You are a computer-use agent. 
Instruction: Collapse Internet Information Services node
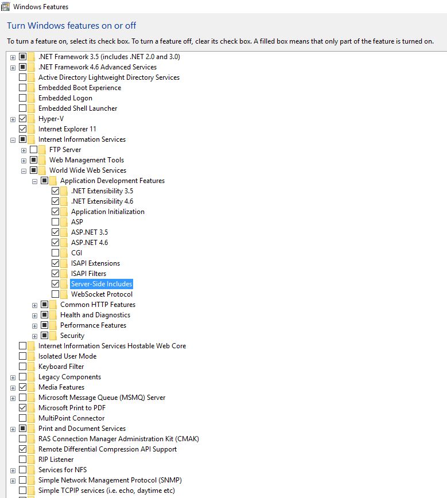pos(13,141)
